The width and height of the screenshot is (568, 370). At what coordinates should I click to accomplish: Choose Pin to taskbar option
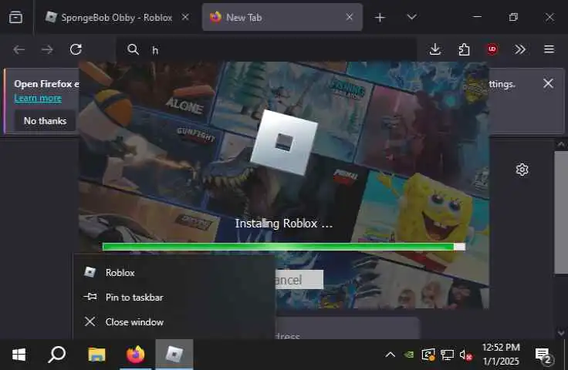(x=174, y=298)
